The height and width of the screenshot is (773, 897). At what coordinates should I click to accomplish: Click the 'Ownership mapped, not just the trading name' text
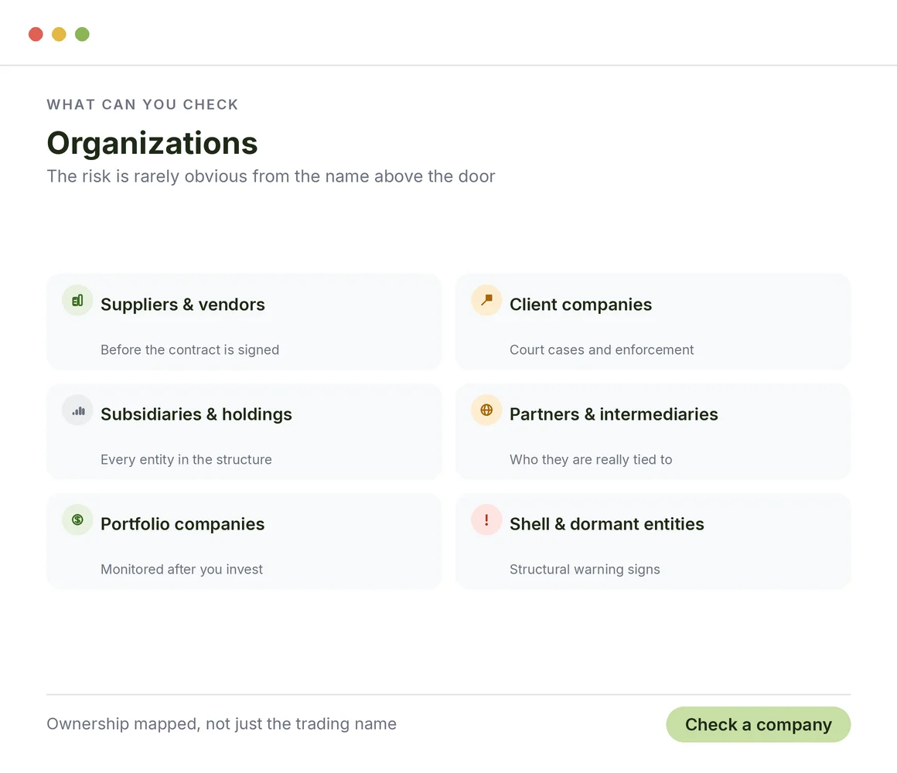point(221,724)
